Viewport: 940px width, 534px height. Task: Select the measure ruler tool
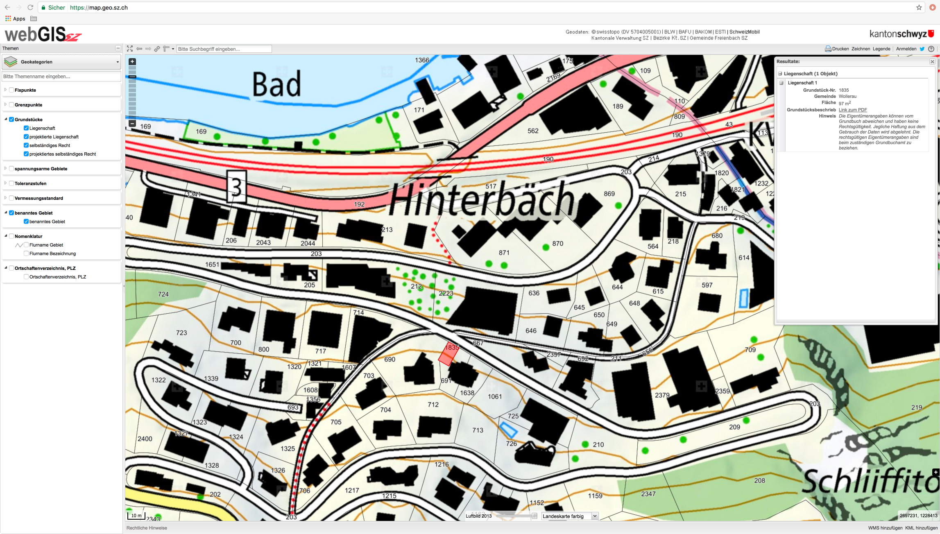pyautogui.click(x=166, y=49)
